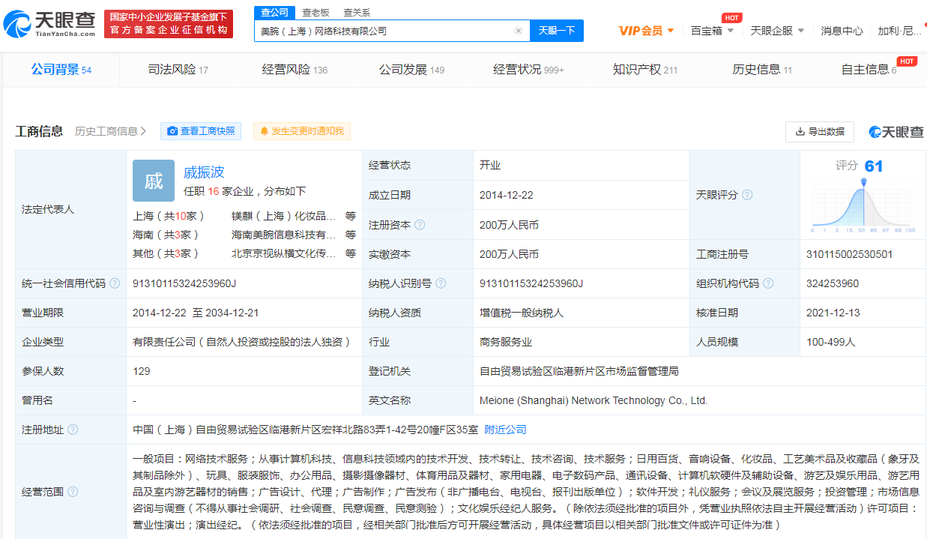Open 历史信息 tab

click(x=762, y=70)
